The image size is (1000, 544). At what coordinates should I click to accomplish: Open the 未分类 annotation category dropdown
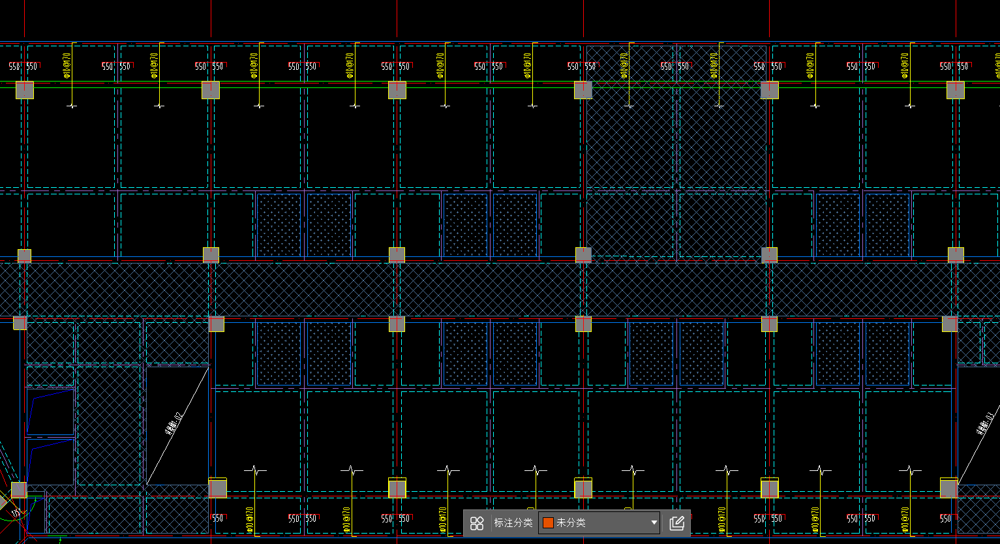pos(599,523)
